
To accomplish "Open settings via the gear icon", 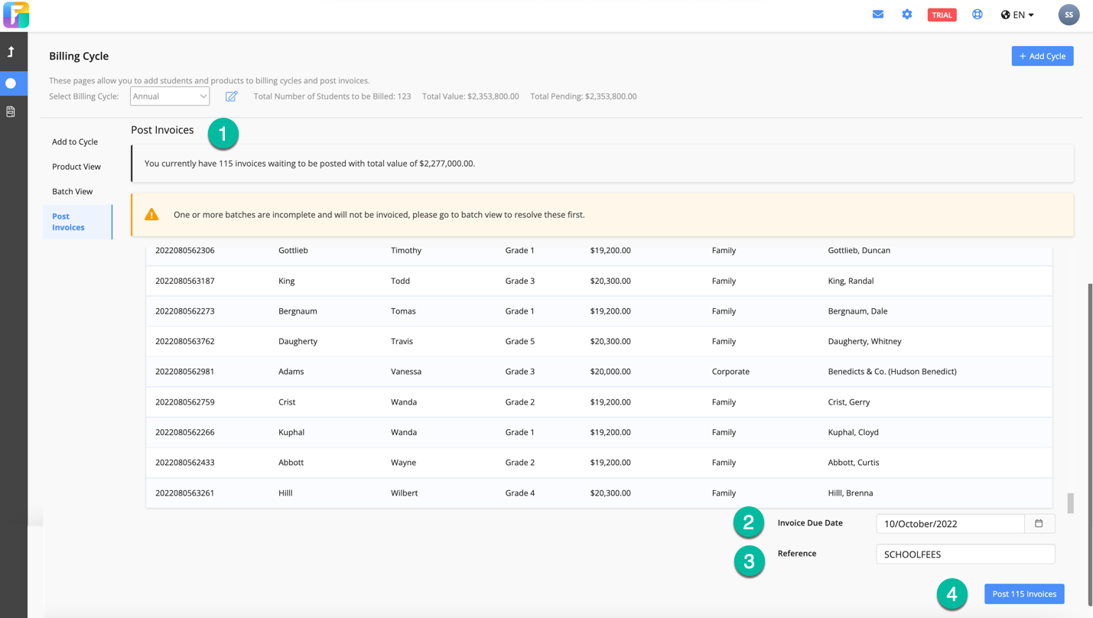I will [906, 15].
